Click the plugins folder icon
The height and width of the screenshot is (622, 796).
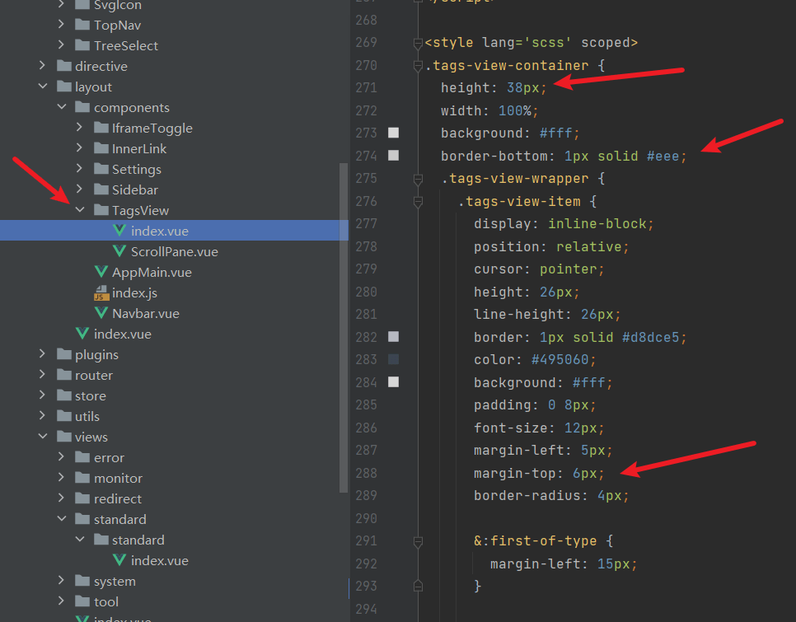[64, 354]
